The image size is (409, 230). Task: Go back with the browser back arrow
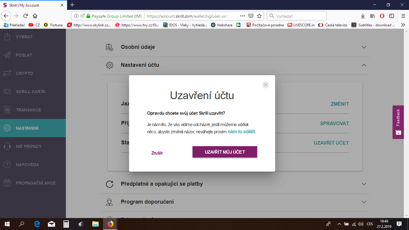6,16
